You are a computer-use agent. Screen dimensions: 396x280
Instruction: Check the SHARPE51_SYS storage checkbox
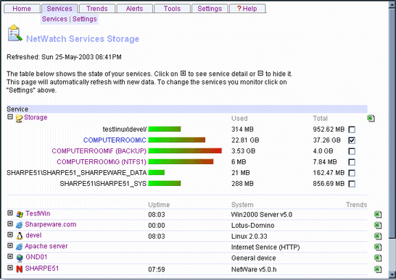[x=352, y=184]
